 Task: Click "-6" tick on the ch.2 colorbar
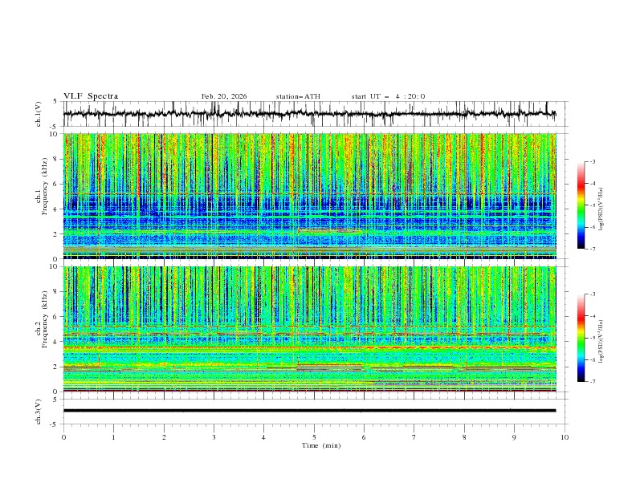tap(592, 359)
